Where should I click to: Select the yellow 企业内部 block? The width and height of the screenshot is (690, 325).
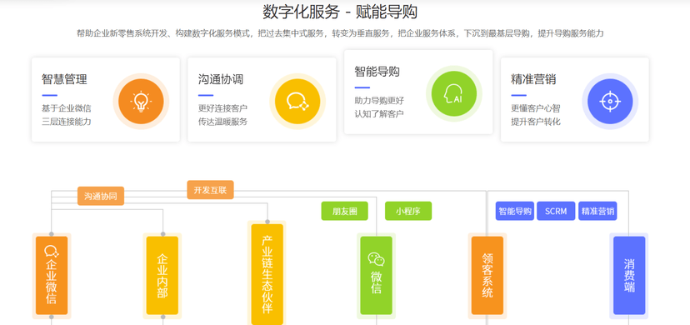pyautogui.click(x=162, y=276)
